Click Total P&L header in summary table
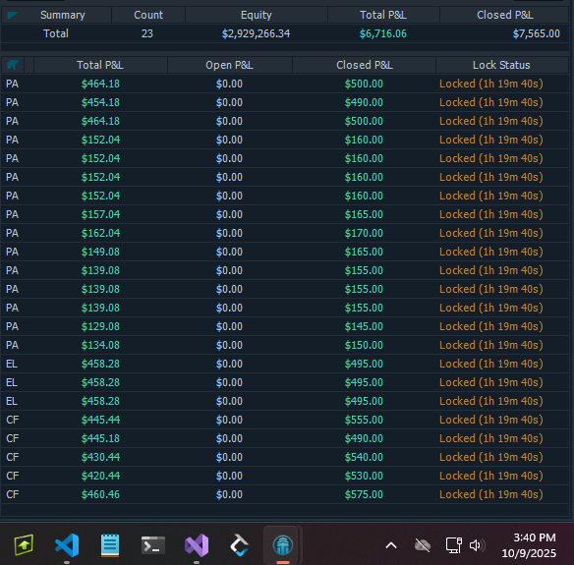This screenshot has width=574, height=565. coord(383,15)
